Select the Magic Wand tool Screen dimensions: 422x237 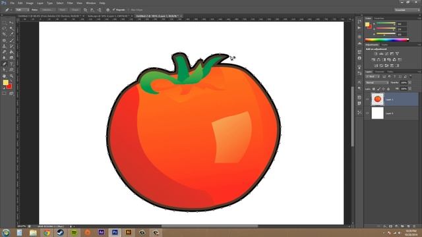11,28
